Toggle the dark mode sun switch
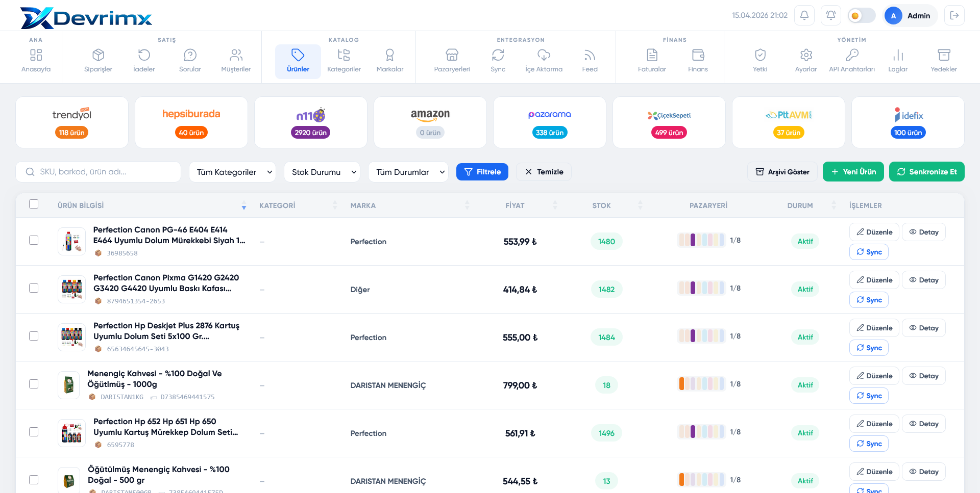Image resolution: width=980 pixels, height=493 pixels. [x=861, y=15]
